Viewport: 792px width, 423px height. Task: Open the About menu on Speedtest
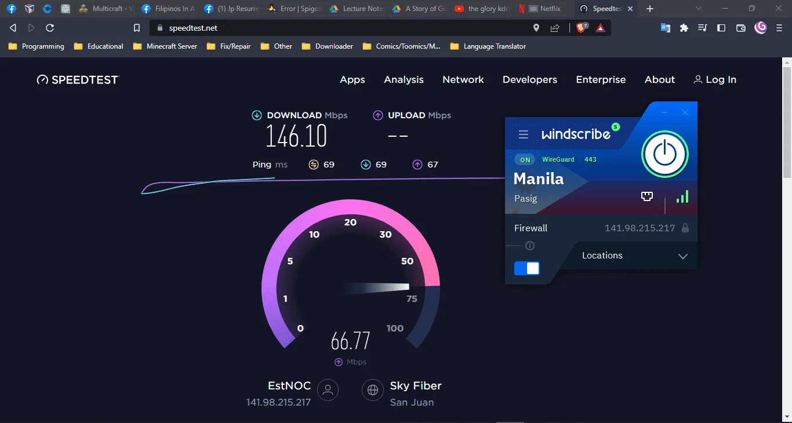tap(660, 80)
